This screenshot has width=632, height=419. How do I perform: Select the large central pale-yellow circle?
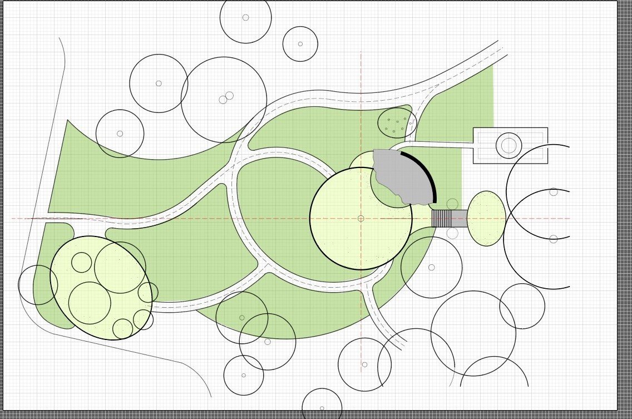click(x=361, y=218)
